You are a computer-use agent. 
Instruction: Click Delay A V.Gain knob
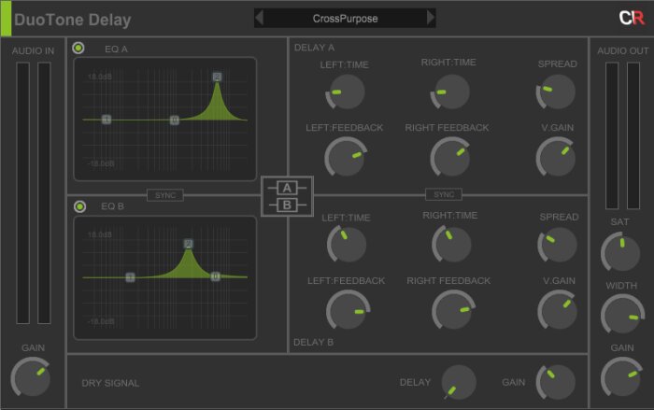(556, 157)
